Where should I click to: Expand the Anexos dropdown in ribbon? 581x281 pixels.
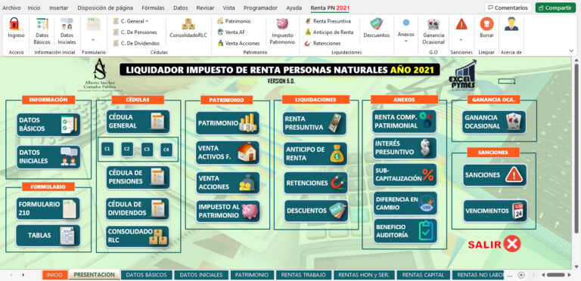tap(405, 41)
